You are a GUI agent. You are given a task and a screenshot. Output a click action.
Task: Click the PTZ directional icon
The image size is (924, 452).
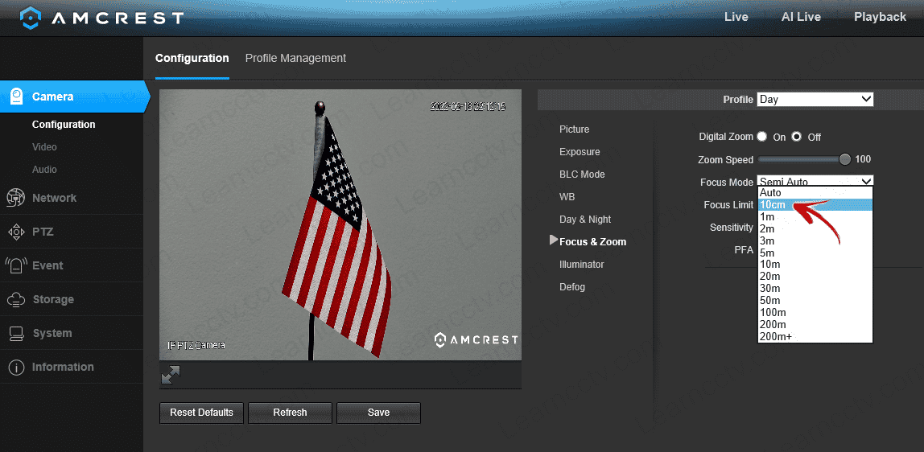pos(15,232)
